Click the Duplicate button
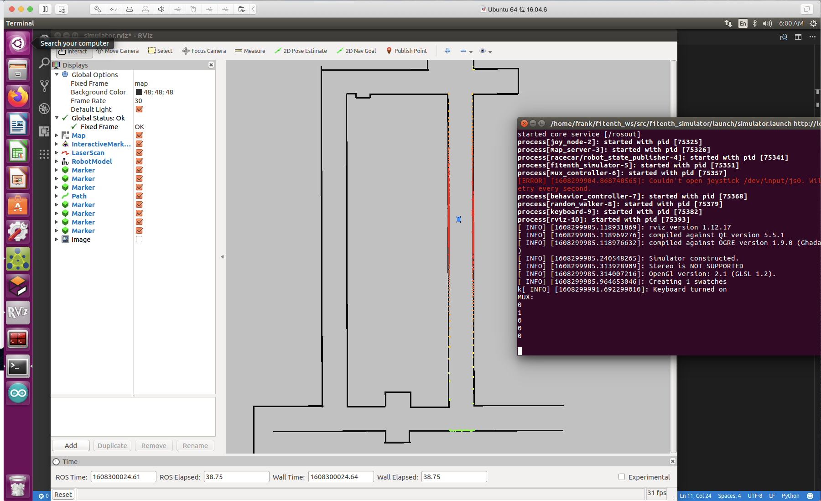Viewport: 821px width, 501px height. [x=112, y=446]
